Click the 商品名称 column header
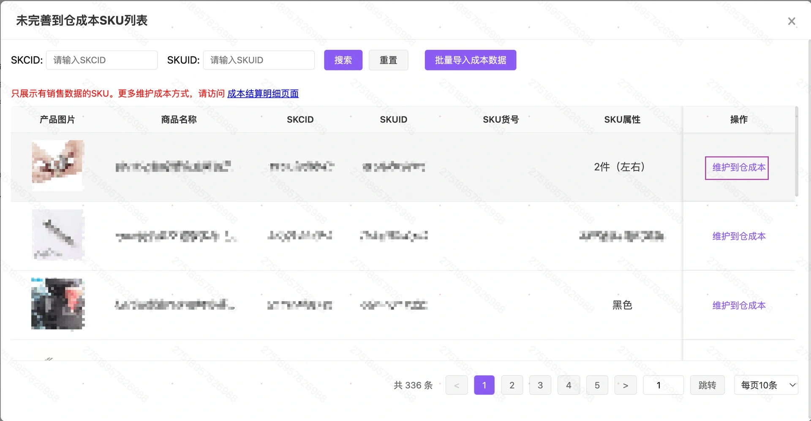The height and width of the screenshot is (421, 811). pyautogui.click(x=179, y=119)
